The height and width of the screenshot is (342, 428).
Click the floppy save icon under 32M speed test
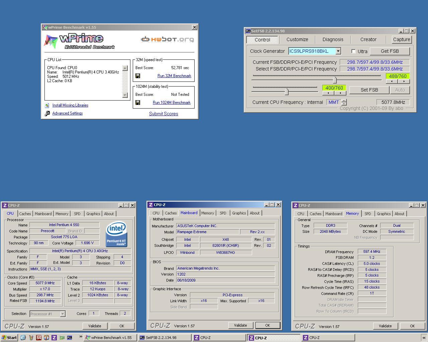coord(137,76)
